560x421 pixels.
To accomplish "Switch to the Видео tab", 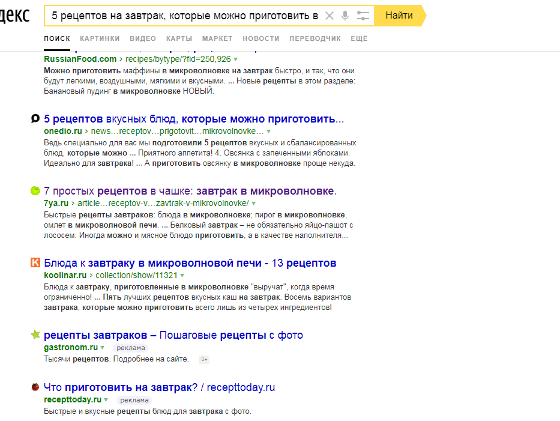I will [142, 38].
